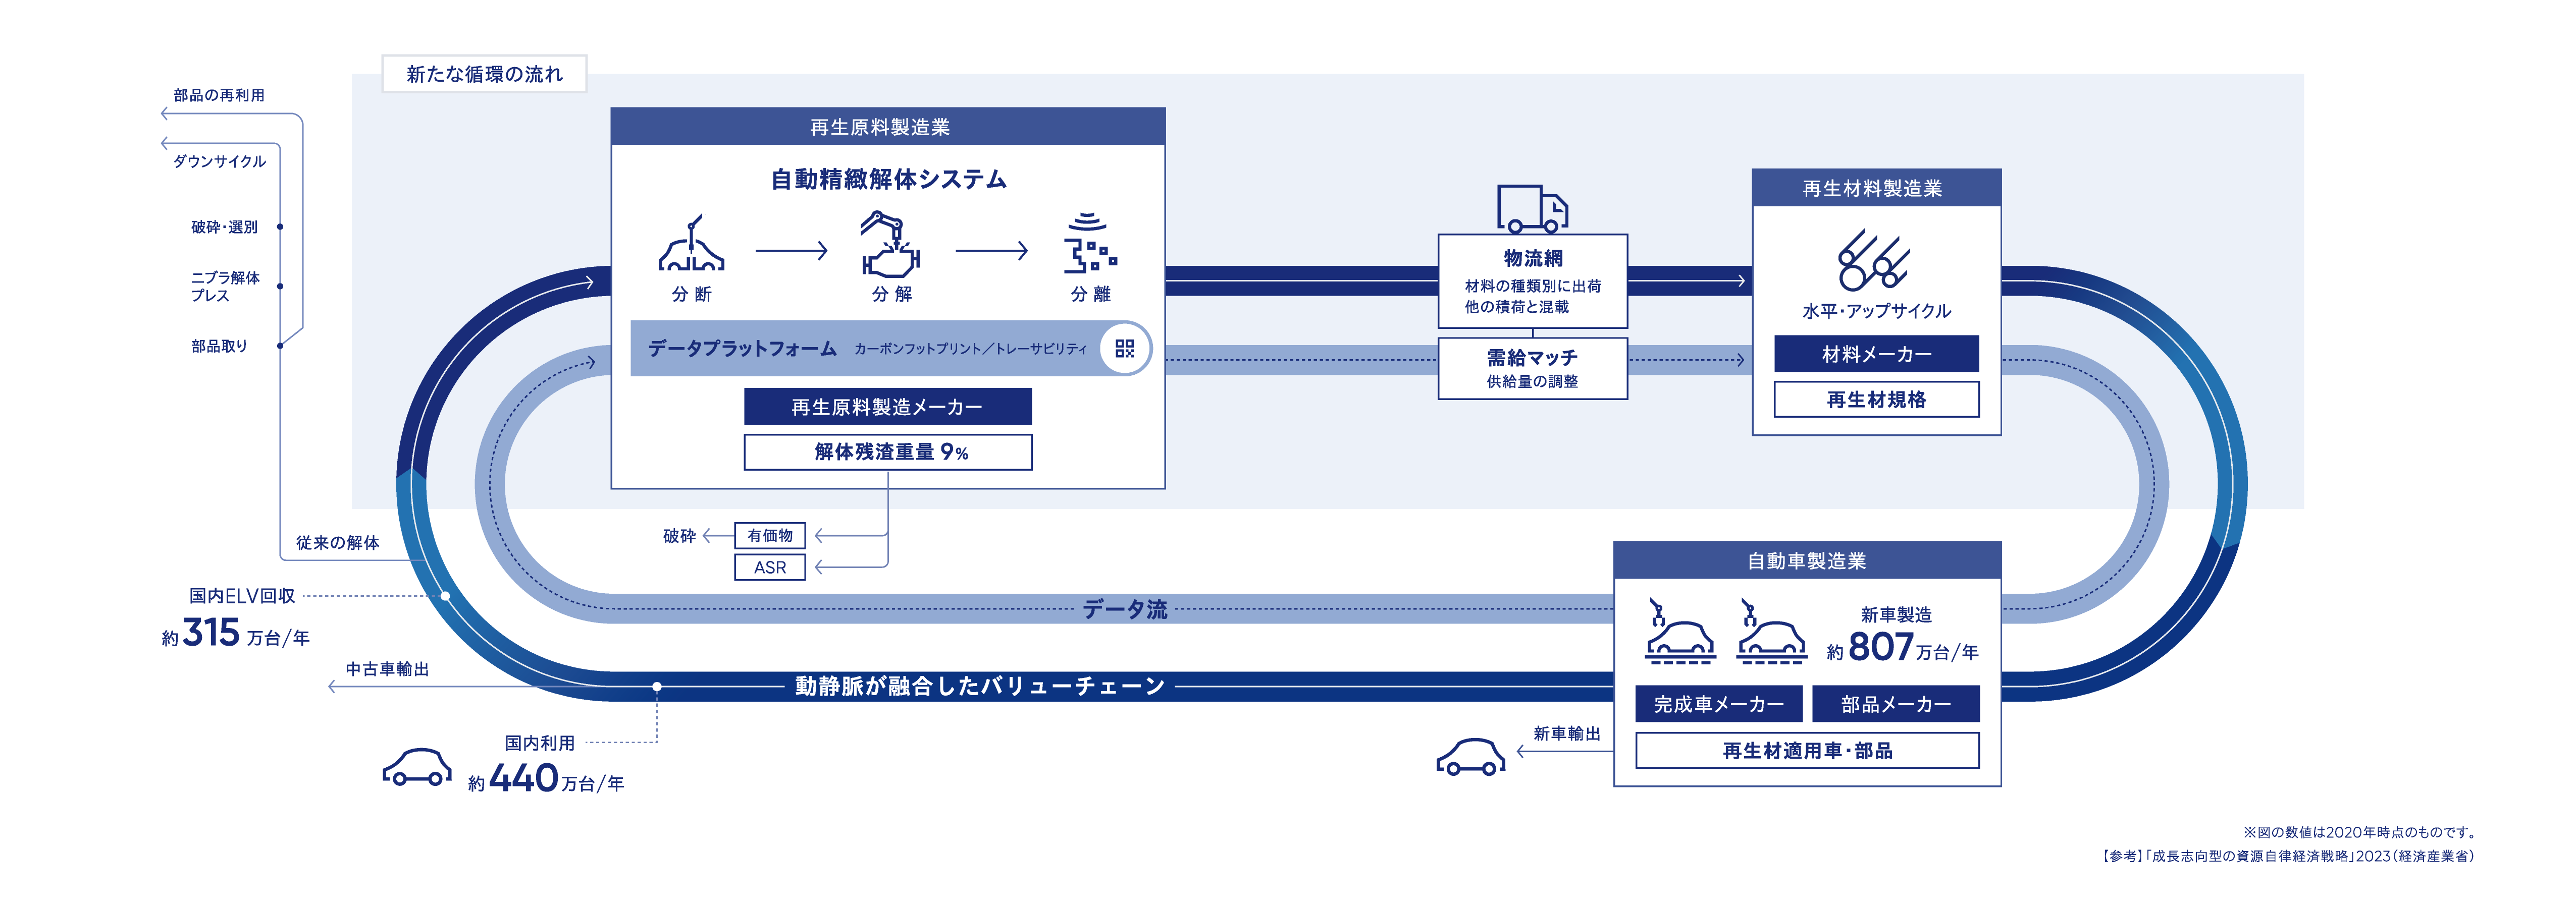The image size is (2576, 908).
Task: Click the QR code icon in data platform bar
Action: point(1125,349)
